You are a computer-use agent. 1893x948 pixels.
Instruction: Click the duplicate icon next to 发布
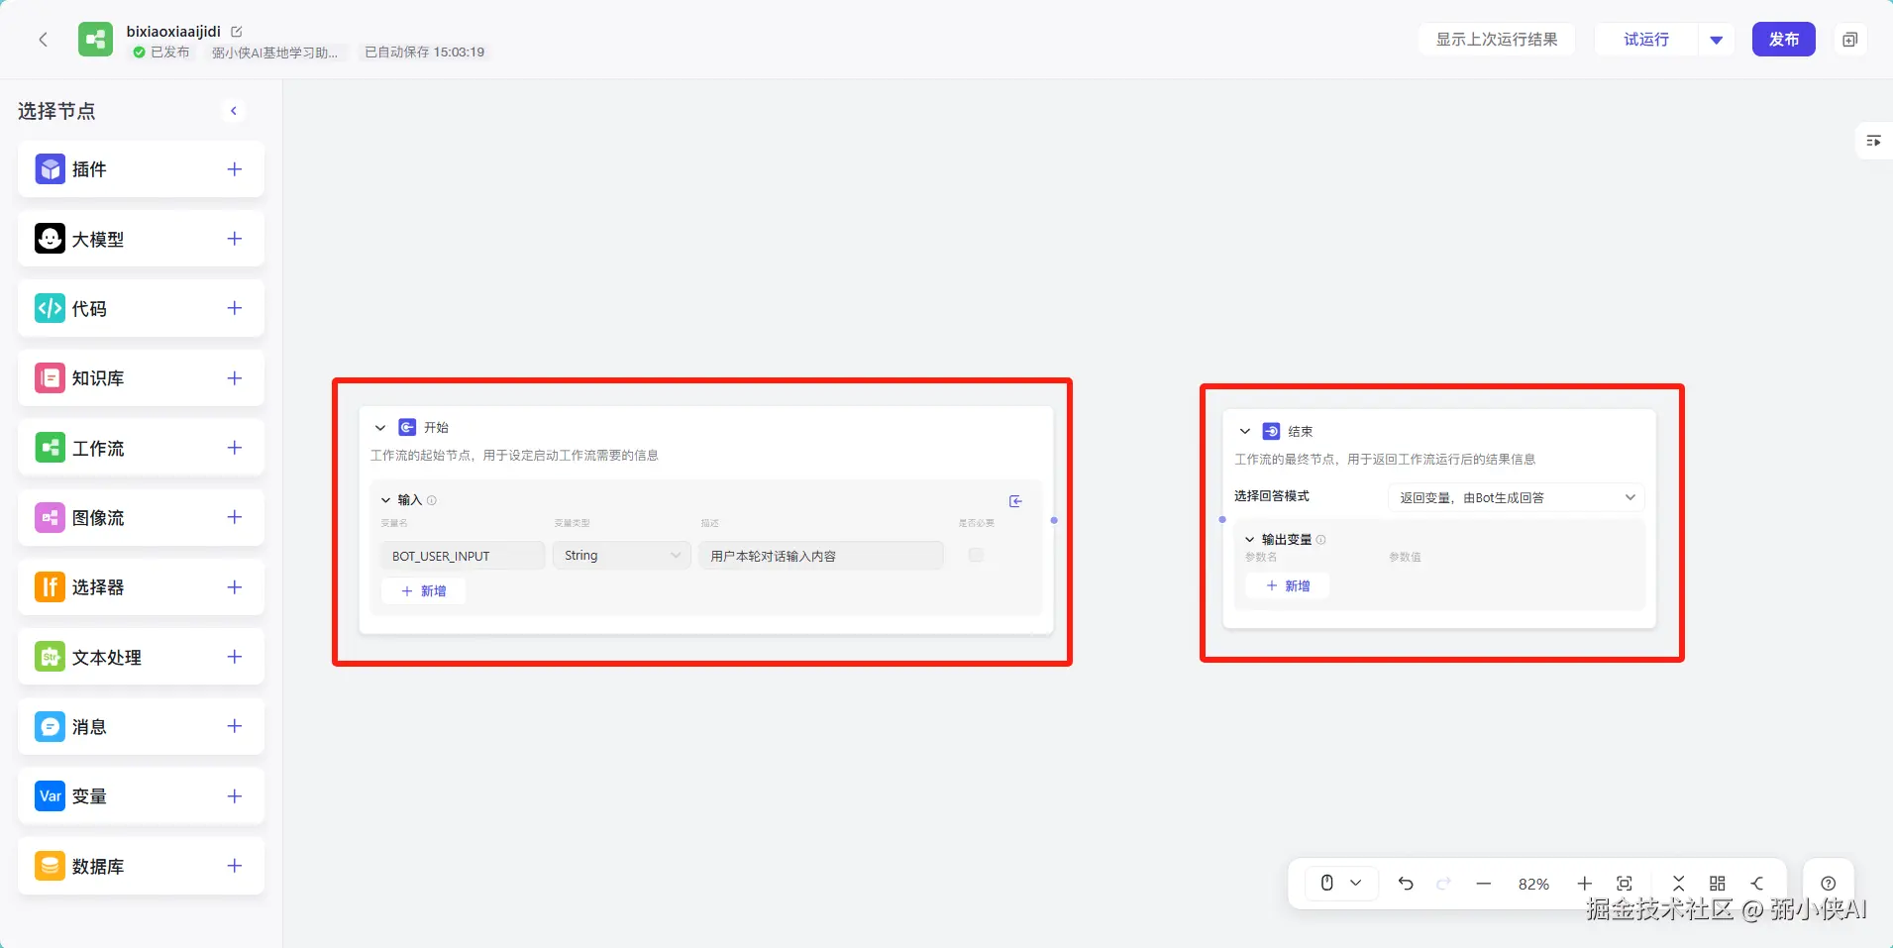coord(1849,40)
